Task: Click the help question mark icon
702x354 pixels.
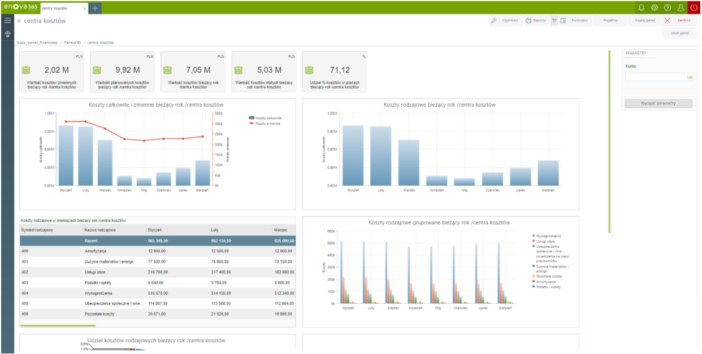Action: (x=668, y=7)
